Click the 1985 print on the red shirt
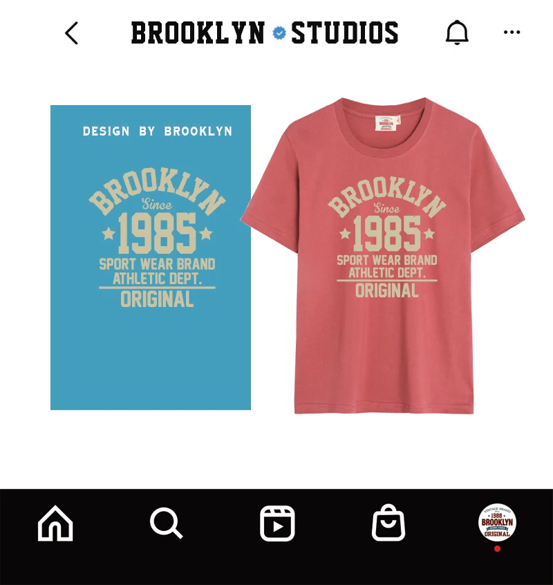The image size is (553, 585). coord(386,234)
